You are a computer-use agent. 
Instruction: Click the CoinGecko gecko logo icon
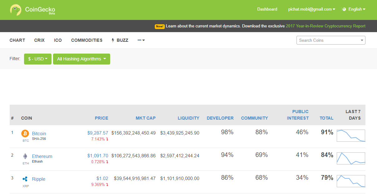[x=15, y=10]
